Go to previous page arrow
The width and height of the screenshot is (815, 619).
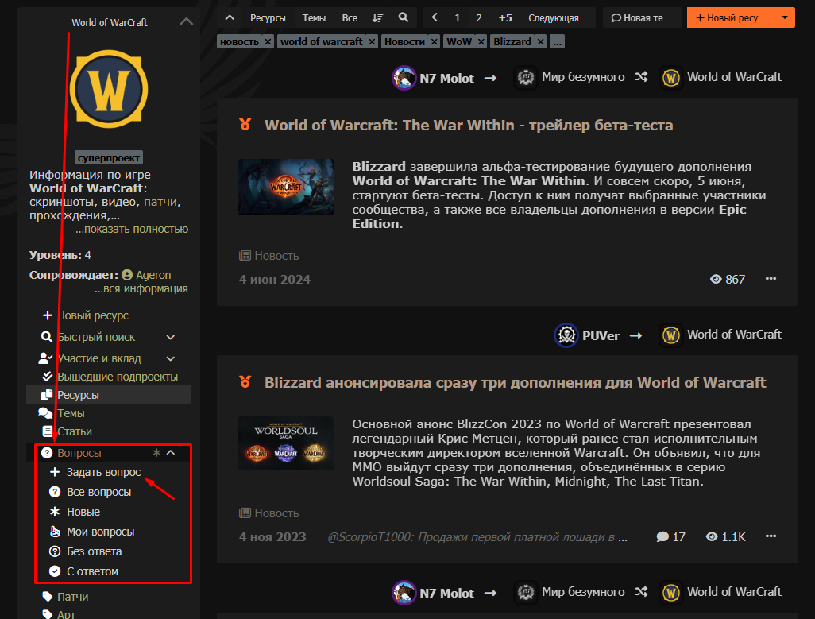click(435, 17)
